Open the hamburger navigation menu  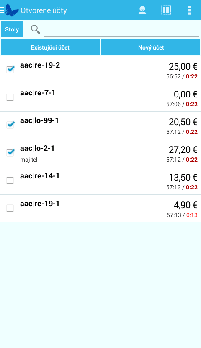2,10
